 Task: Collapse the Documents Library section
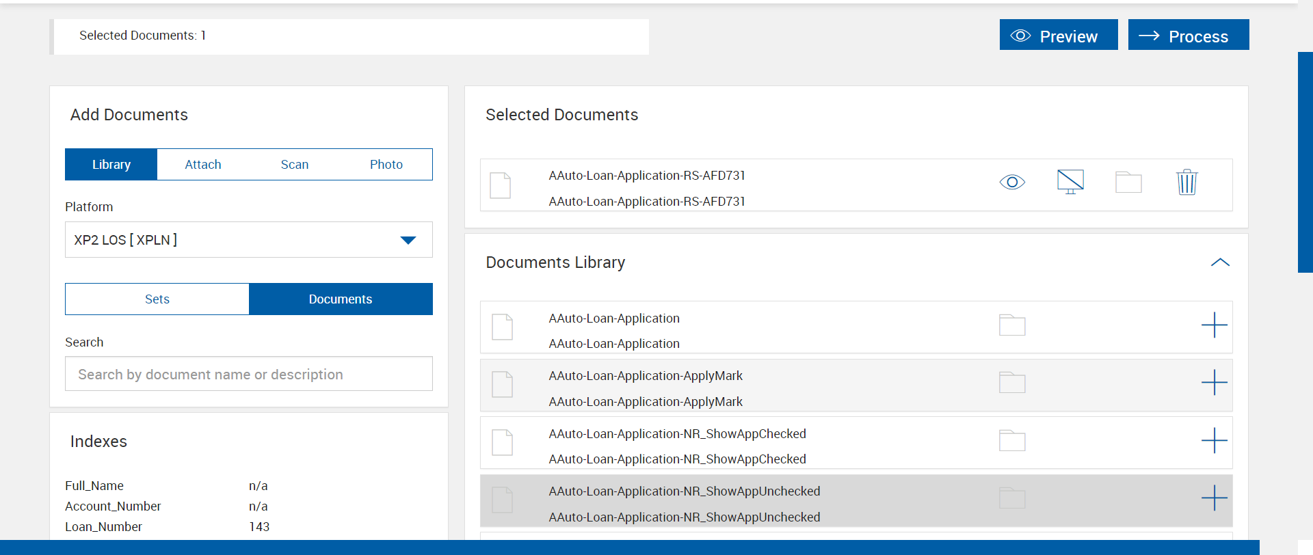coord(1220,262)
